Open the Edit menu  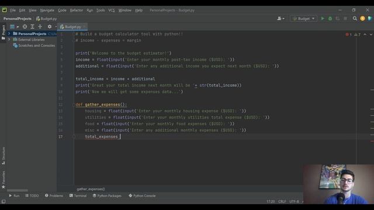click(x=22, y=10)
